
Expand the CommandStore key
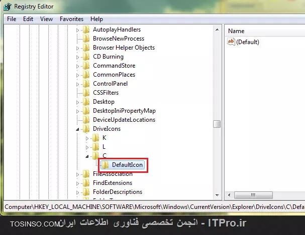pyautogui.click(x=77, y=66)
